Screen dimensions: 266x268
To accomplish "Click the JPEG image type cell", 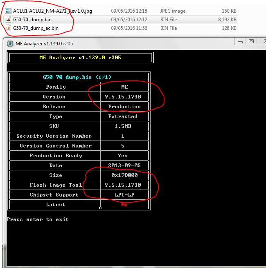I will point(173,11).
